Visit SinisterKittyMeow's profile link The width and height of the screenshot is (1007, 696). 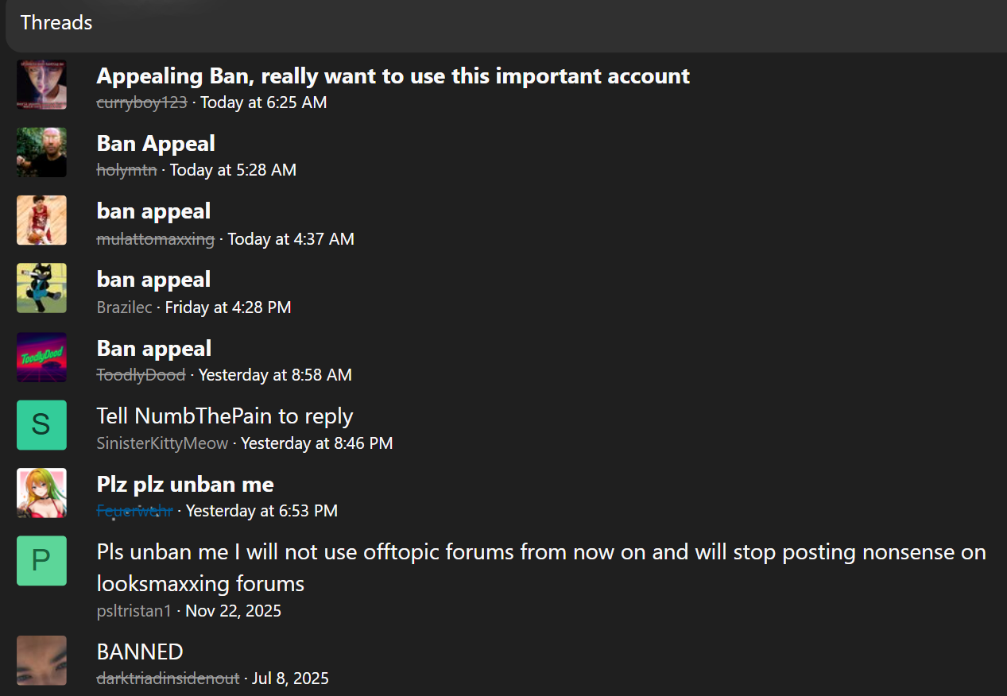pos(162,443)
